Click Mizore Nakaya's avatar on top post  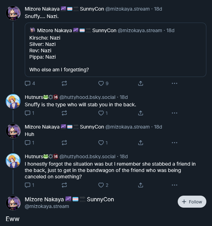pos(13,13)
